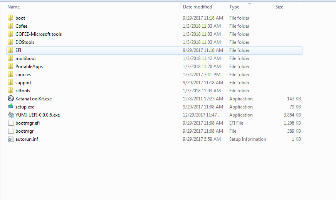Click the 'EFI' folder name
The width and height of the screenshot is (336, 200).
(18, 50)
